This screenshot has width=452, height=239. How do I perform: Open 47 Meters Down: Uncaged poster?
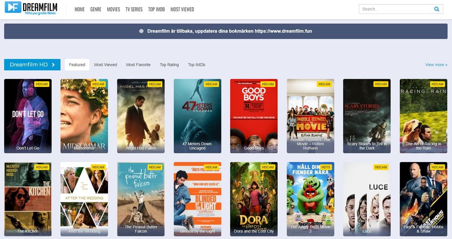tap(198, 116)
